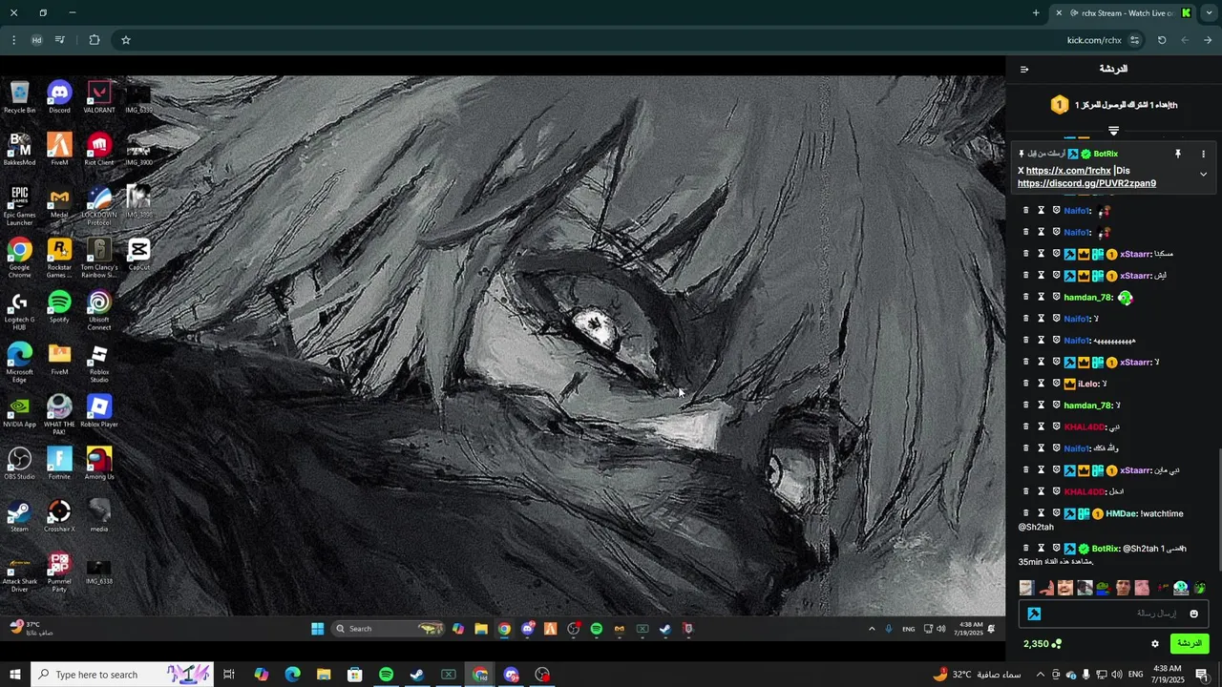
Task: Open site settings icon beside the URL
Action: (1134, 40)
